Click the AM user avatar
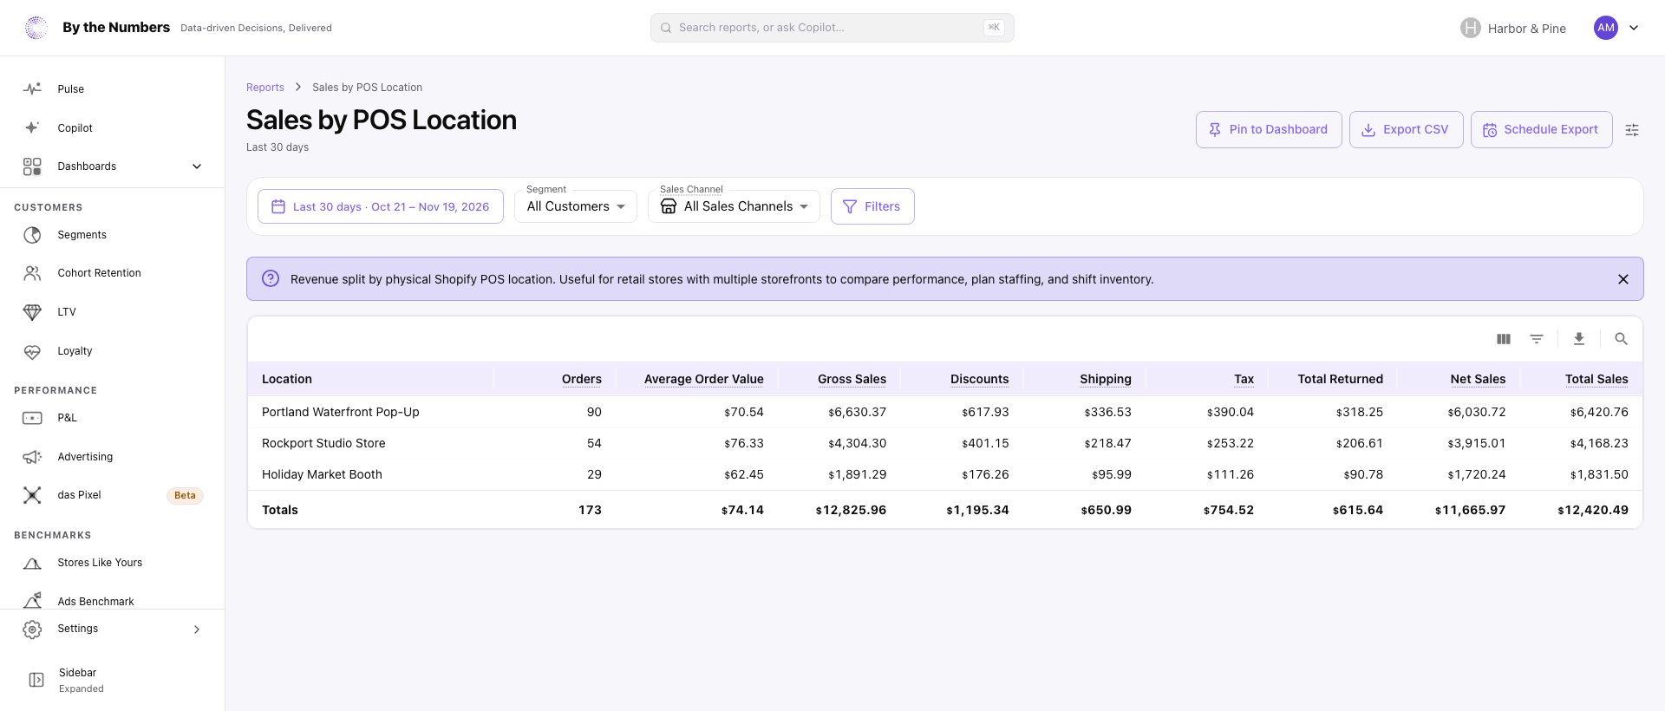Image resolution: width=1665 pixels, height=711 pixels. [x=1606, y=28]
